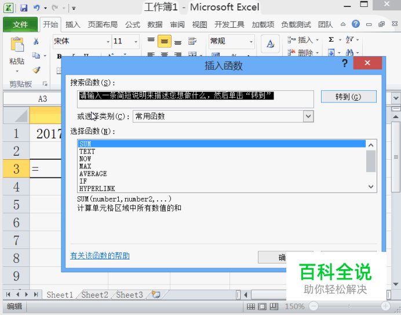Switch to the 插入 ribbon tab
Image resolution: width=401 pixels, height=315 pixels.
[x=72, y=24]
